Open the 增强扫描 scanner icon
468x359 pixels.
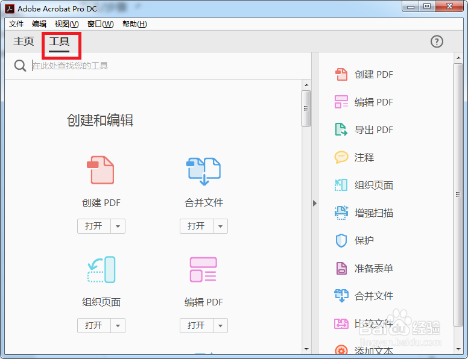click(341, 213)
